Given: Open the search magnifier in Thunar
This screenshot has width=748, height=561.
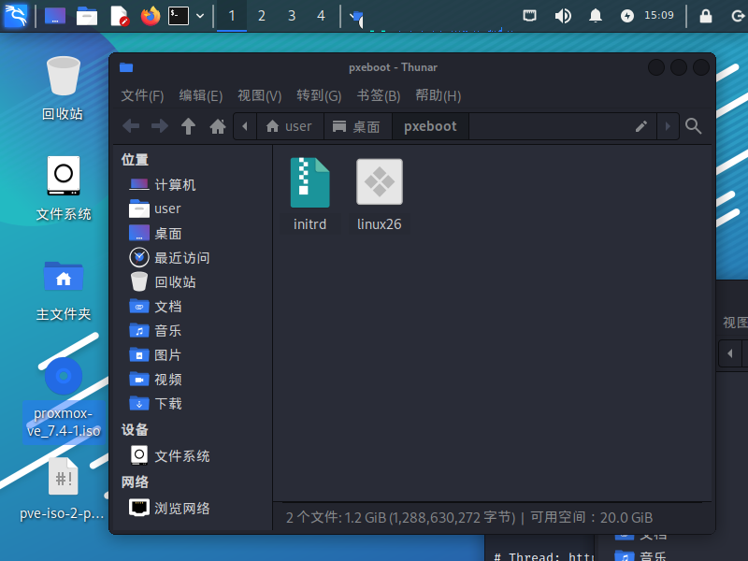Looking at the screenshot, I should coord(694,126).
